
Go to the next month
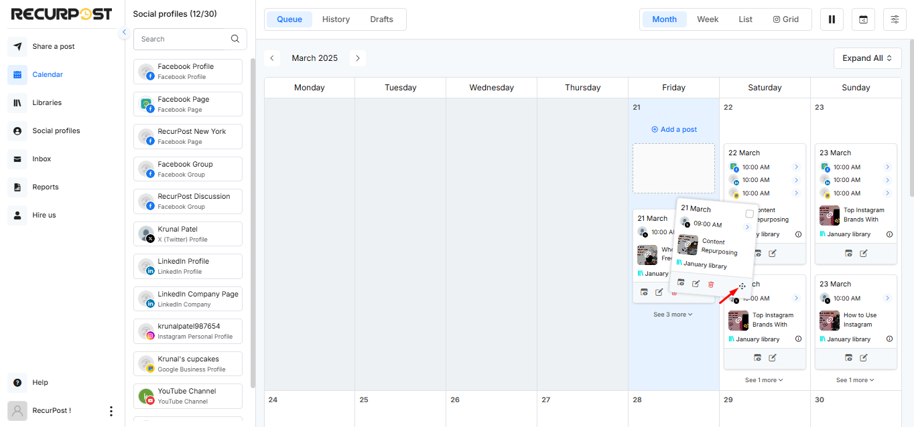tap(358, 58)
